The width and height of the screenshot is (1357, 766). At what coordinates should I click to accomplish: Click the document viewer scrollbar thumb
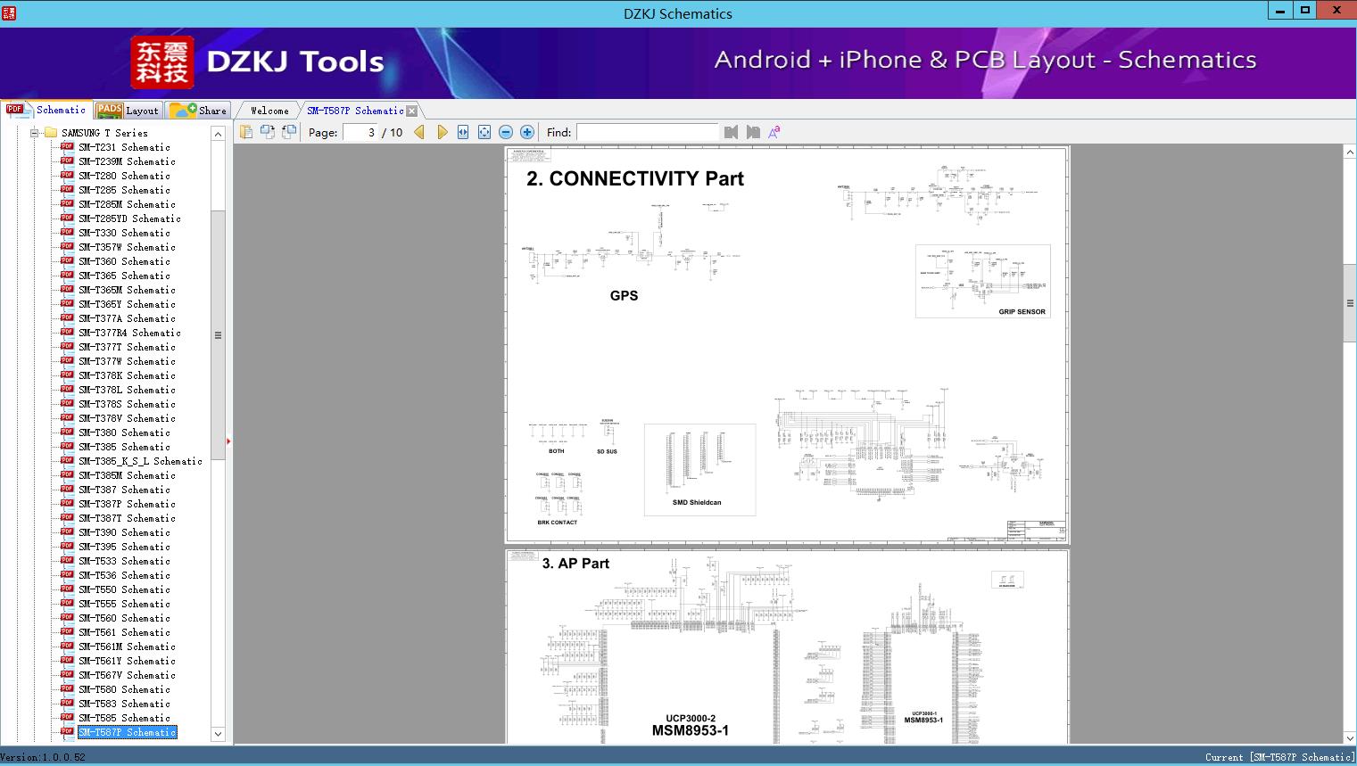click(x=1350, y=303)
